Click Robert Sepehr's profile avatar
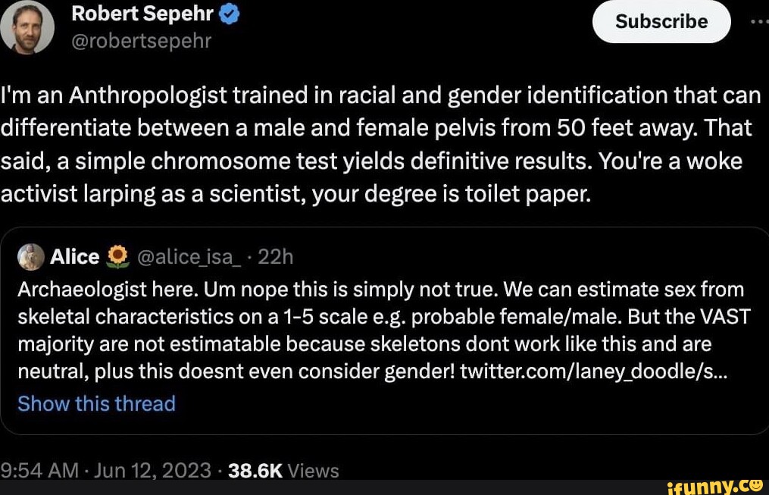The image size is (769, 495). (27, 27)
